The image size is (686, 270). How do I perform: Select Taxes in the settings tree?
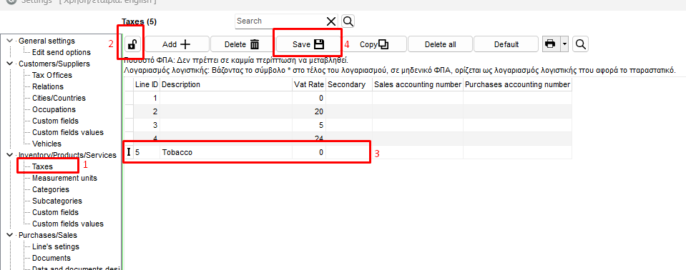[42, 166]
